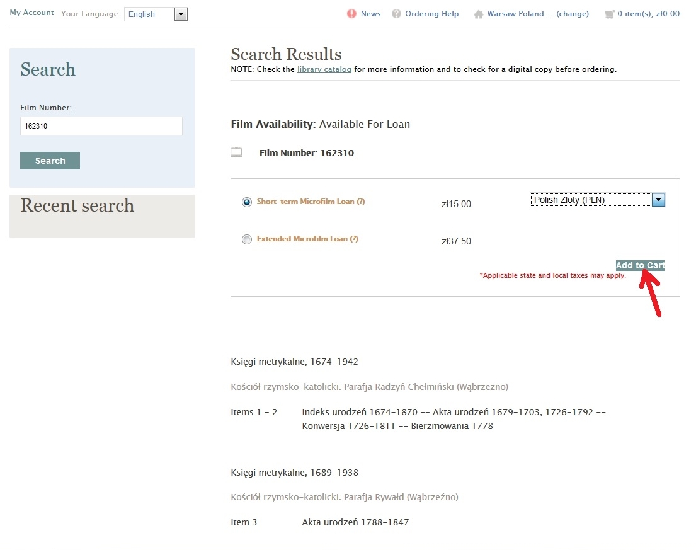
Task: Click the red News alert icon
Action: [x=351, y=14]
